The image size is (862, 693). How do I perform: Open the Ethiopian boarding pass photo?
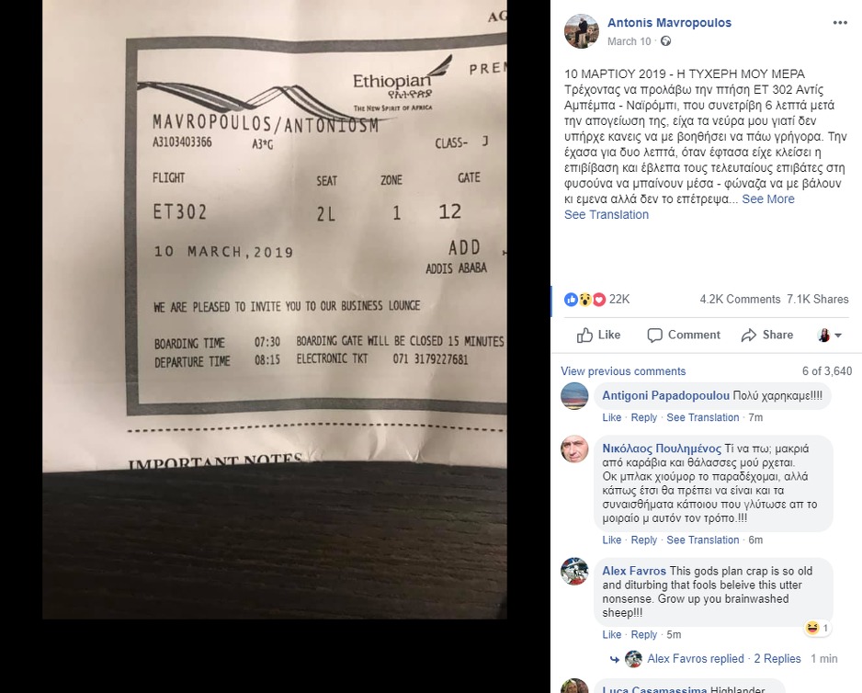tap(275, 309)
